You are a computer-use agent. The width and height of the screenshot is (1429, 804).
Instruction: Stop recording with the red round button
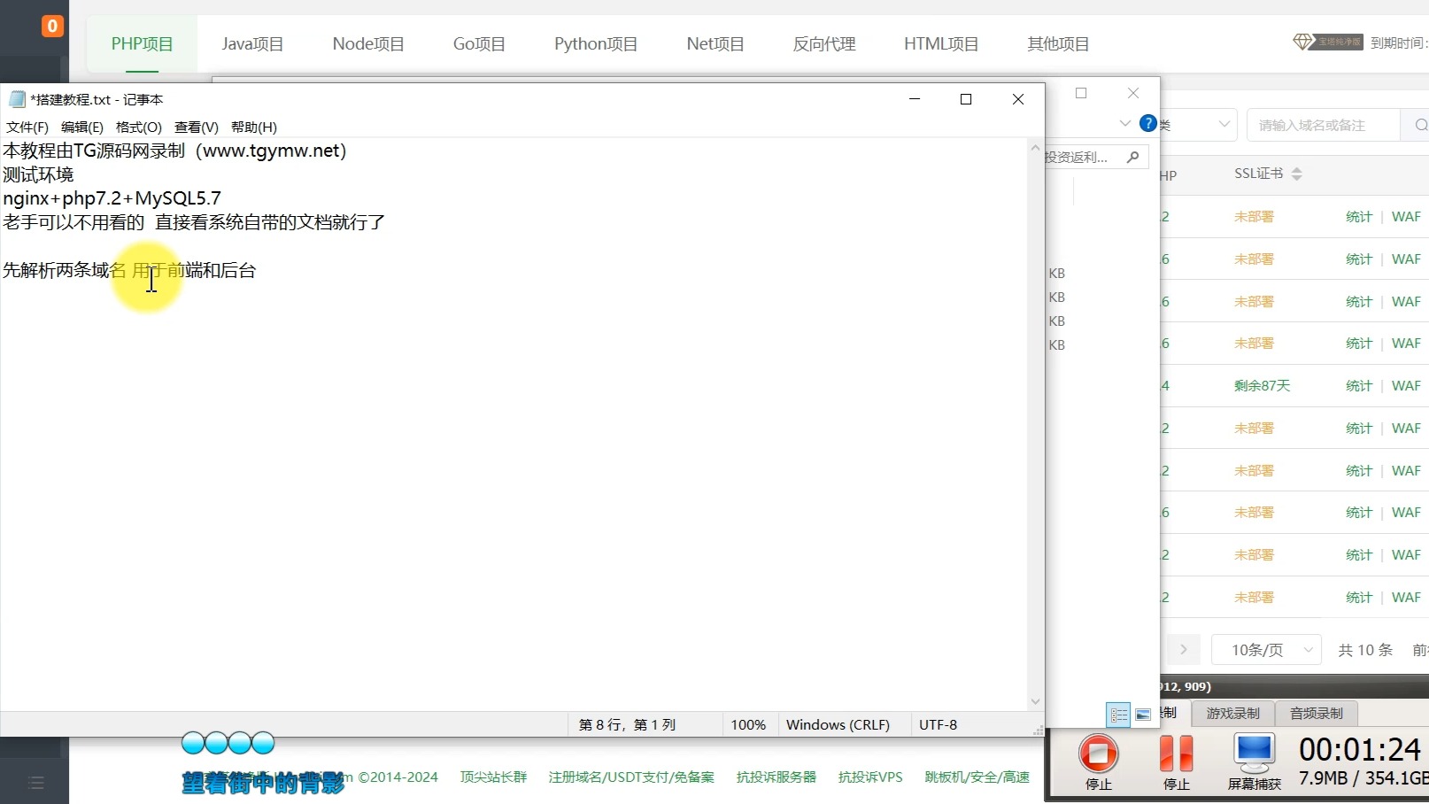(x=1098, y=754)
